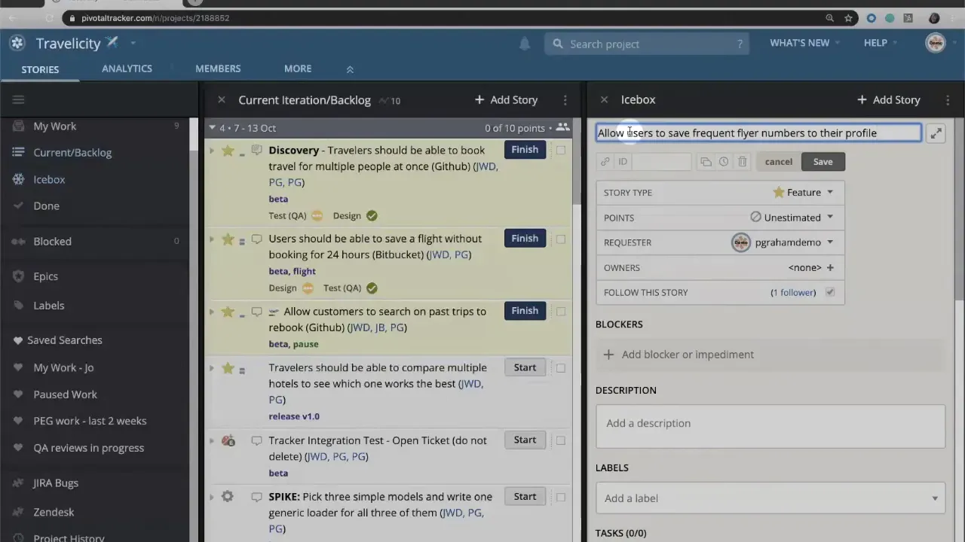965x542 pixels.
Task: Open the MORE menu
Action: click(297, 69)
